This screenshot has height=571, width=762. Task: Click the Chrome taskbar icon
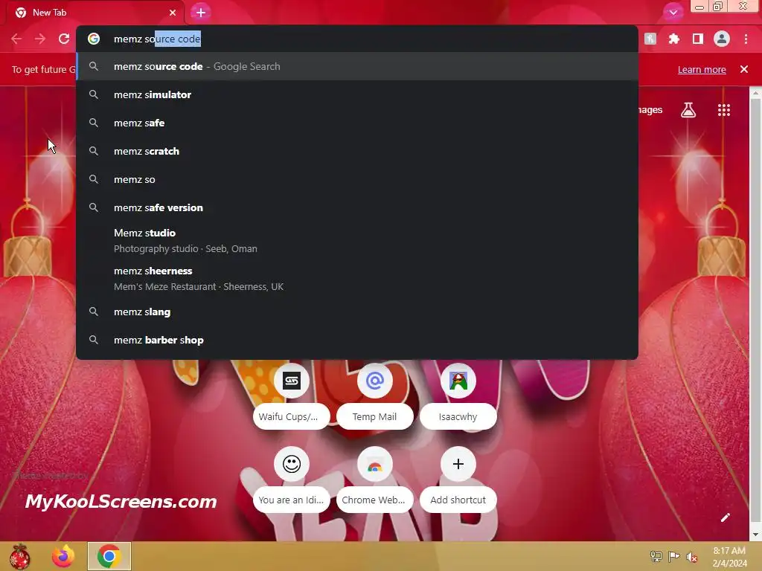point(109,556)
